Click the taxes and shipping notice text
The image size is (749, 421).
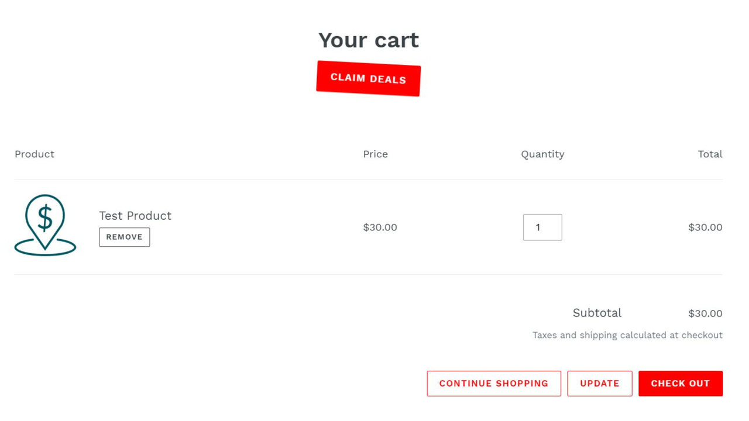tap(627, 334)
